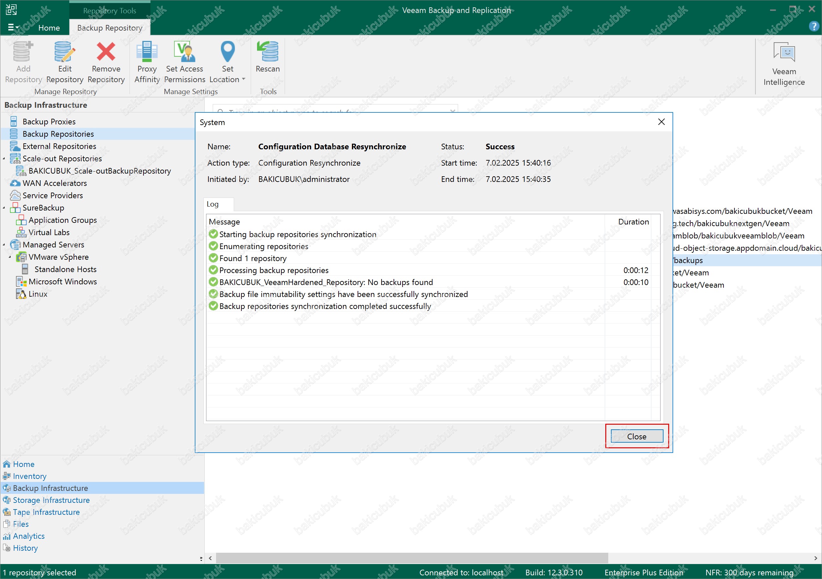Click the scrollbar right arrow
822x579 pixels.
[x=816, y=558]
